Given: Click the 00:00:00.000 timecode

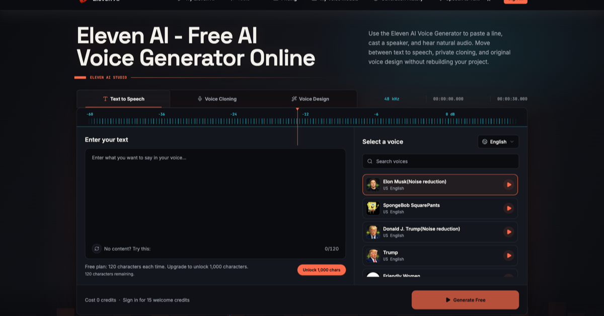Looking at the screenshot, I should 448,99.
